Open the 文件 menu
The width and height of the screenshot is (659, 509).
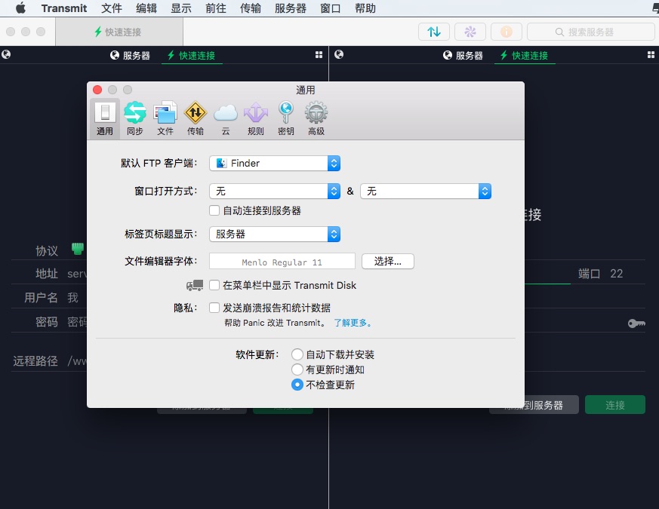point(112,8)
